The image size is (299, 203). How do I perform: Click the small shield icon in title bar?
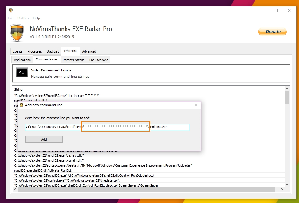pos(11,11)
